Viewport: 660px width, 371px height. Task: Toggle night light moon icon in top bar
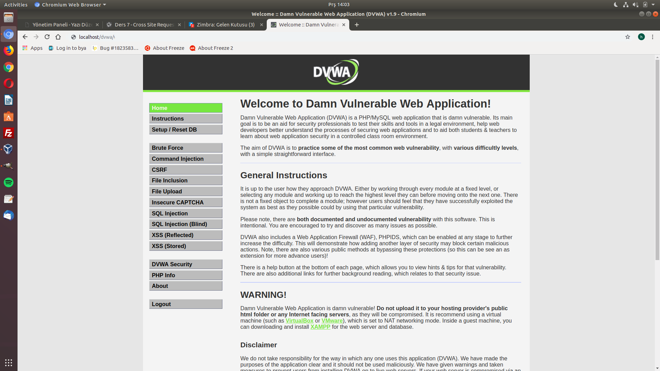(x=616, y=4)
